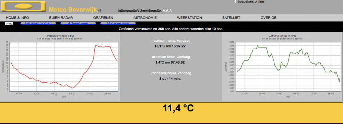Screen dimensions: 343x124
Task: Click the bezoekers online counter
Action: (249, 1)
